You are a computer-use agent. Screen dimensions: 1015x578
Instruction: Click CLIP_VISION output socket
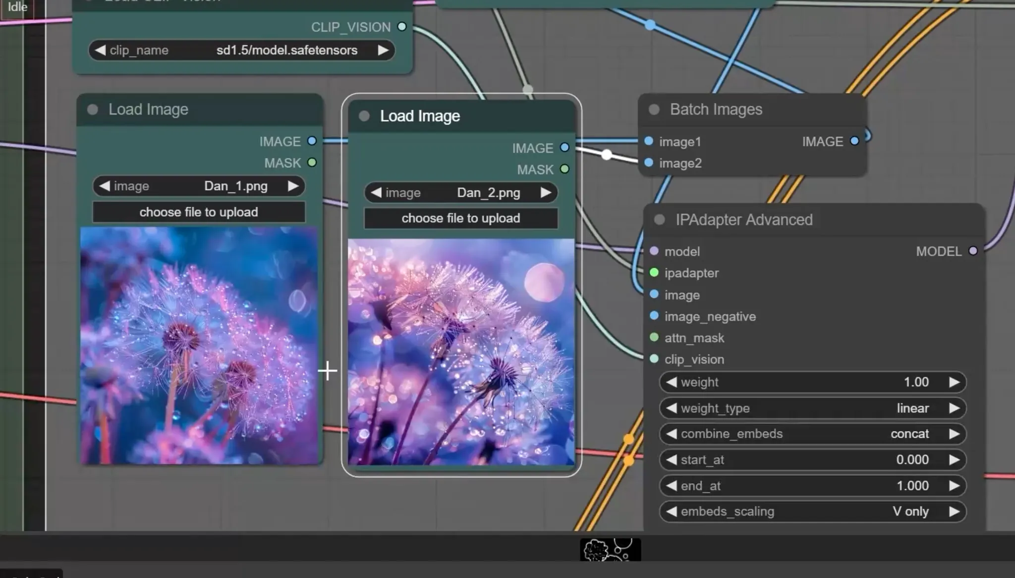[x=402, y=27]
